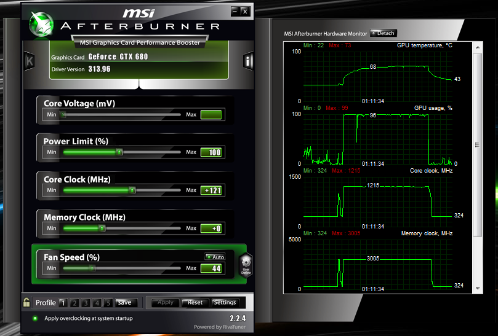Open Kombustor via the K side button
This screenshot has height=336, width=498.
29,61
